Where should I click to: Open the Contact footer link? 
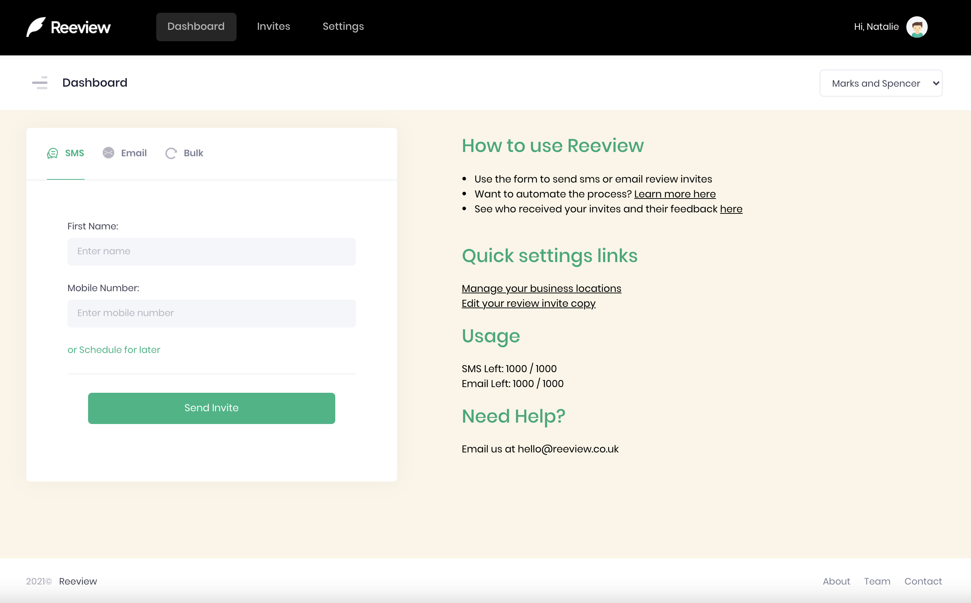click(923, 581)
